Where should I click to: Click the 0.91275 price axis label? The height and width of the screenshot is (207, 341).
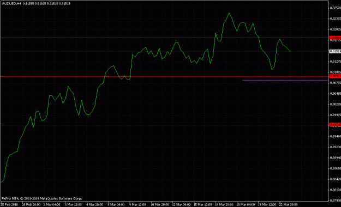point(336,62)
